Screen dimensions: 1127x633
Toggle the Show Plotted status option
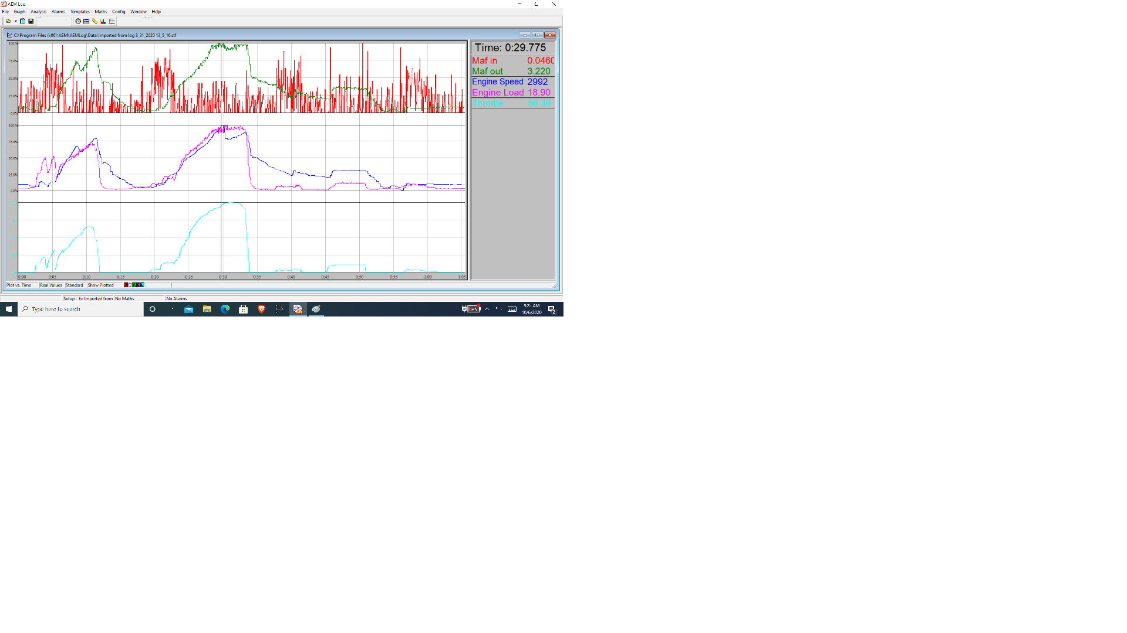tap(100, 285)
